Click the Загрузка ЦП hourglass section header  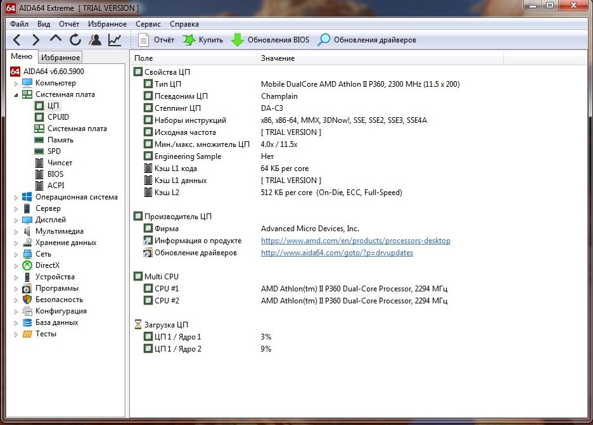[161, 325]
